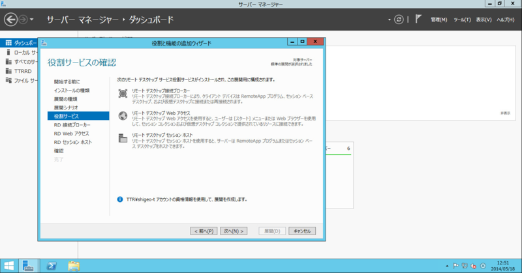Click Remote Desktop Connection Broker icon

click(x=123, y=93)
